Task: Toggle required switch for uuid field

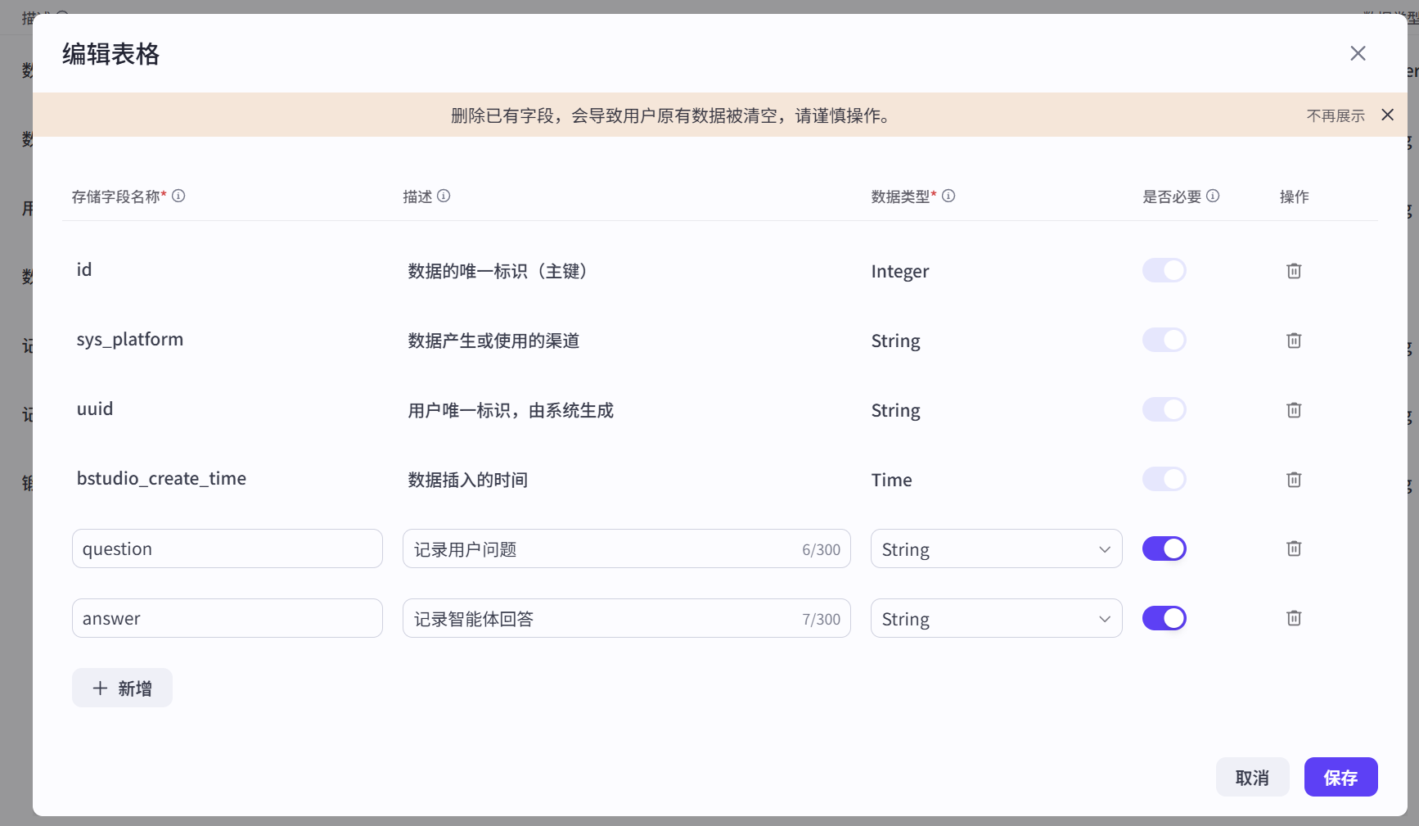Action: pyautogui.click(x=1164, y=409)
